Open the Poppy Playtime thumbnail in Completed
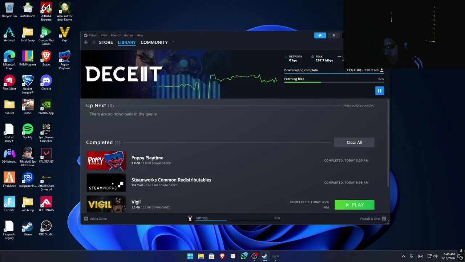This screenshot has height=262, width=465. 106,160
